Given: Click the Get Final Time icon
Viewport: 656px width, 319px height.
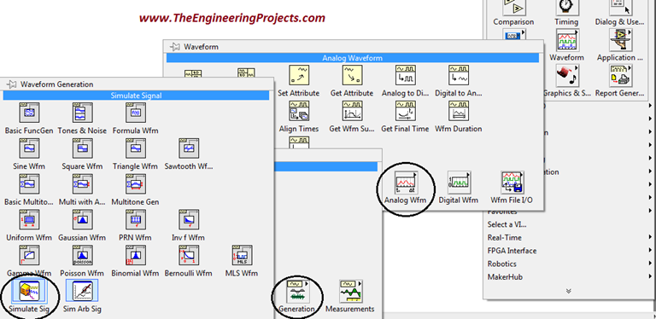Looking at the screenshot, I should [406, 111].
